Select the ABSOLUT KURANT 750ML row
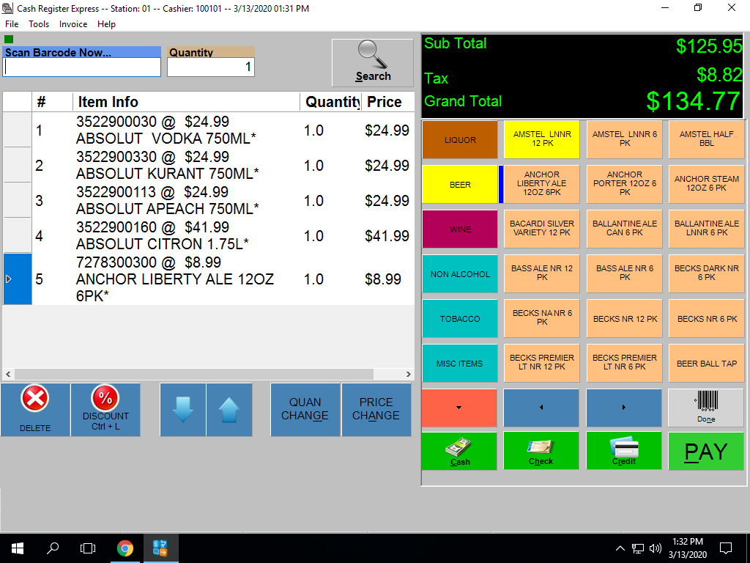Viewport: 750px width, 563px height. click(209, 165)
